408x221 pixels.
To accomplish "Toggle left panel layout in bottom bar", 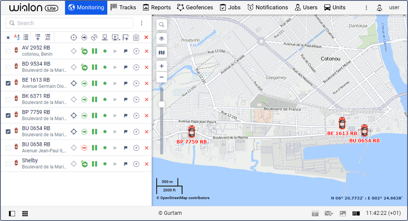I will click(x=12, y=213).
